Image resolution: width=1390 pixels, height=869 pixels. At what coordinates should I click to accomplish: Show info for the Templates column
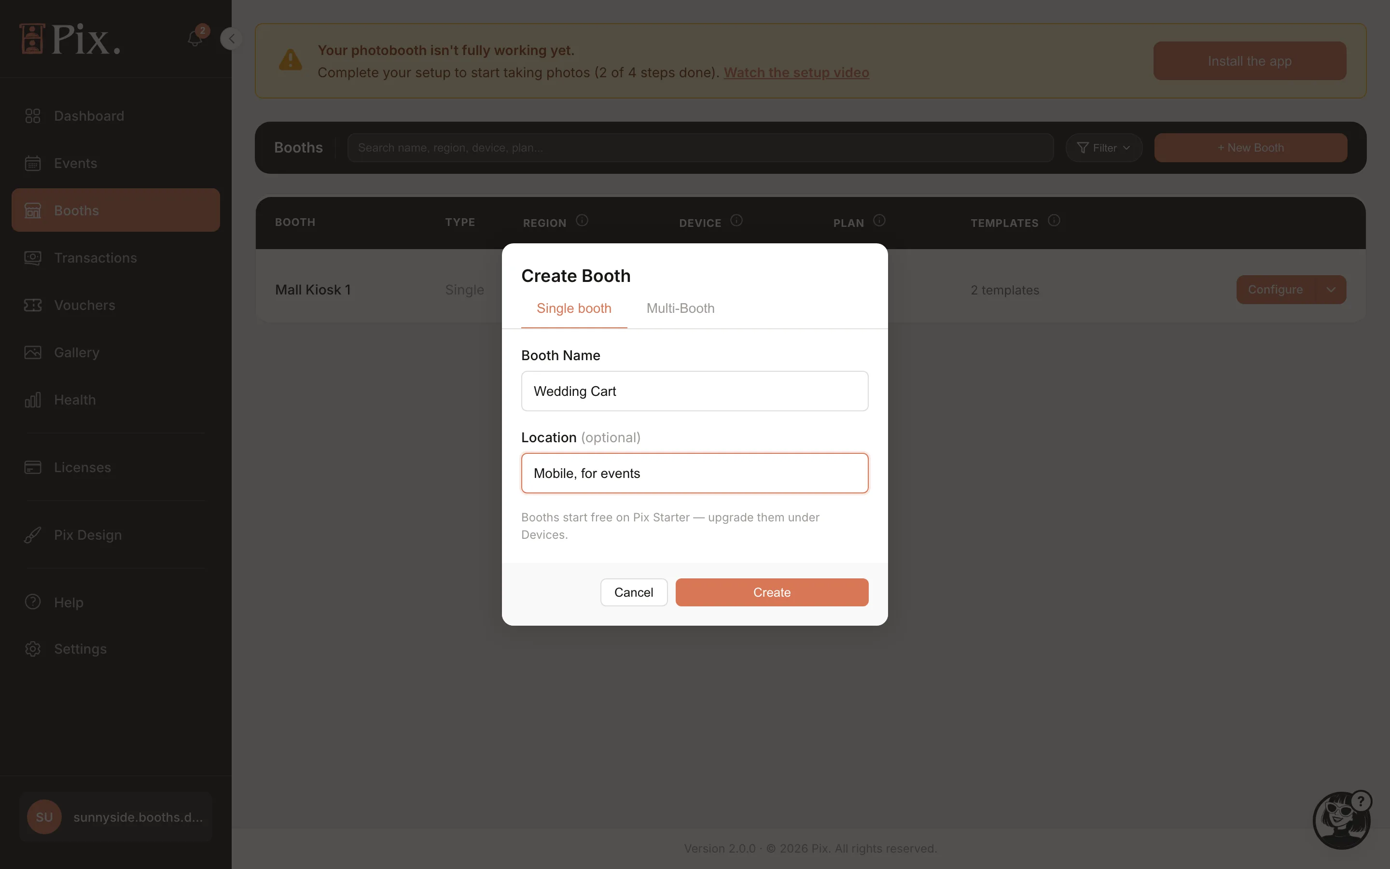pyautogui.click(x=1054, y=221)
